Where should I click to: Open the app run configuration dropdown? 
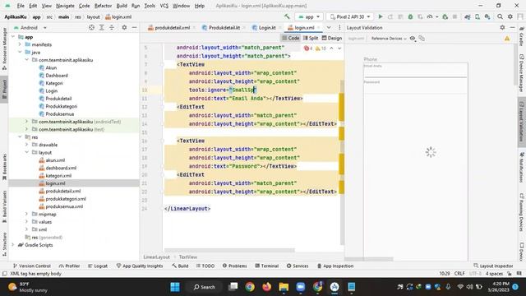[x=309, y=16]
